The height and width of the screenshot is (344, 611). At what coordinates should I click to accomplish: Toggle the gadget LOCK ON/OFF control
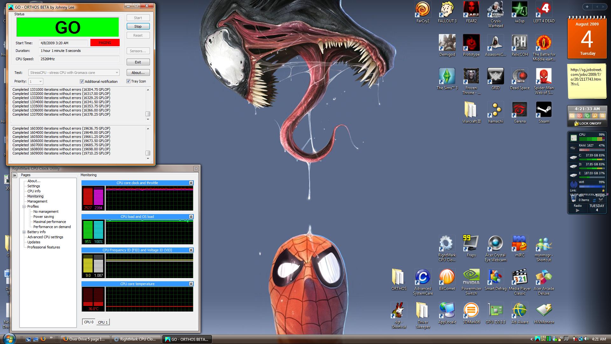point(587,123)
